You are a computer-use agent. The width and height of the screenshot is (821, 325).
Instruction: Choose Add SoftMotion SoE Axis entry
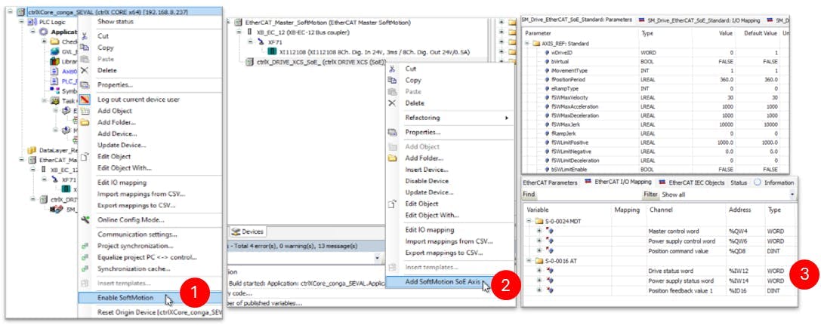tap(443, 282)
